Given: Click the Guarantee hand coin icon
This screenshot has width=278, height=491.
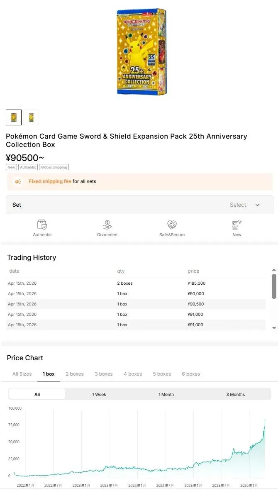Looking at the screenshot, I should point(107,225).
